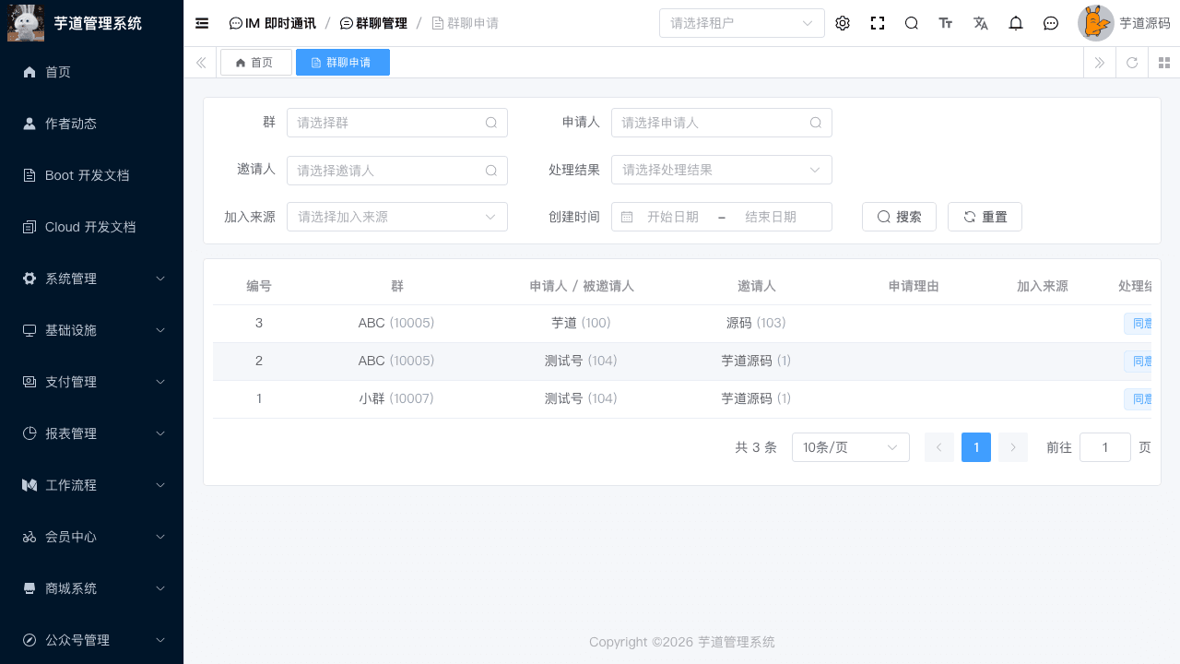The height and width of the screenshot is (664, 1180).
Task: Click the user avatar image
Action: pyautogui.click(x=1096, y=23)
